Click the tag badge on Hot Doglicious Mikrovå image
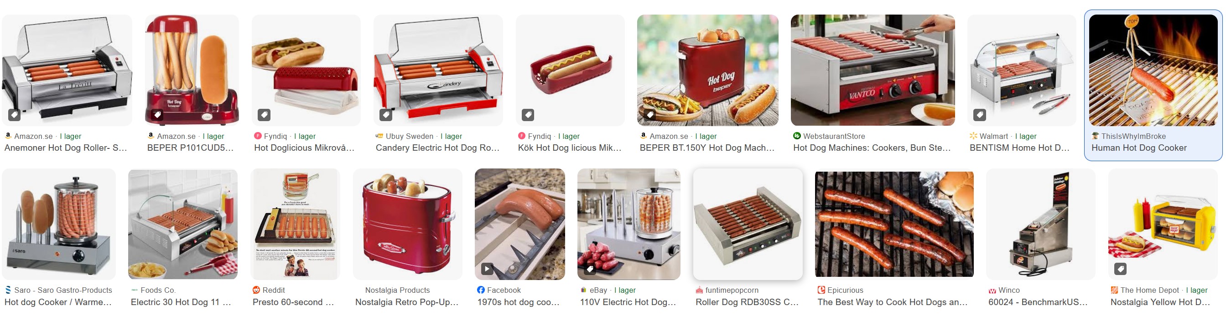Viewport: 1226px width, 321px height. tap(264, 114)
